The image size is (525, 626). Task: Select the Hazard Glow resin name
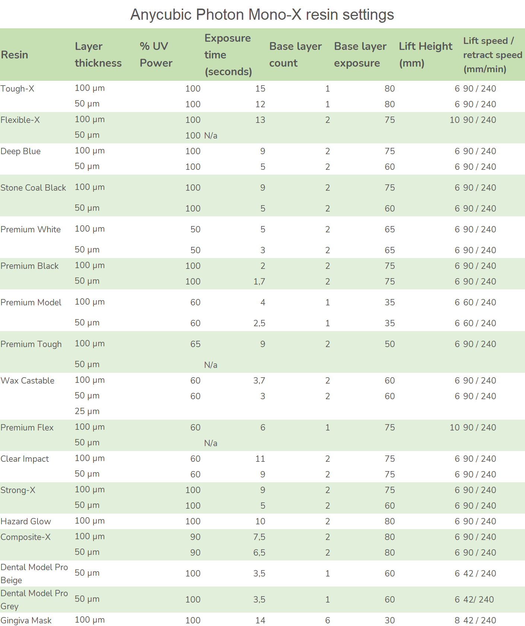point(26,521)
